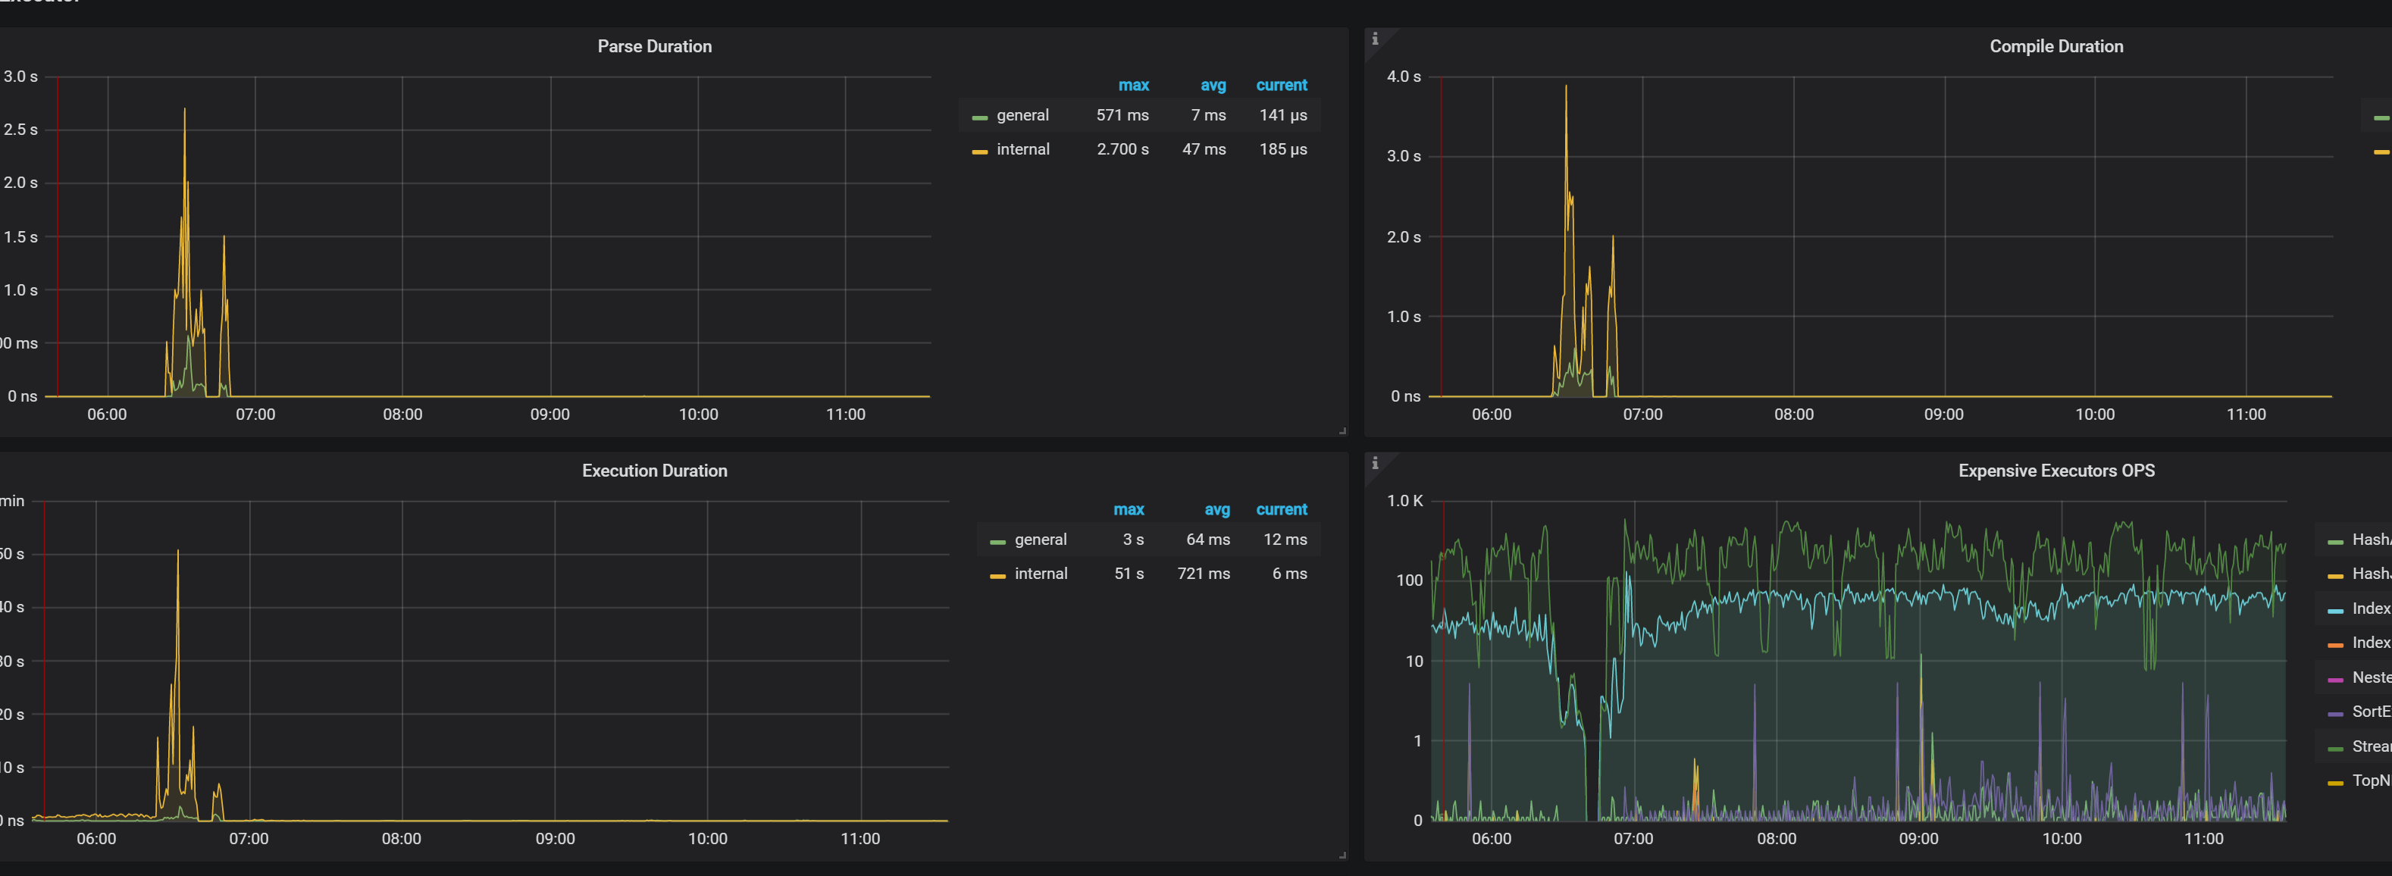Click the Expensive Executors OPS info icon
The width and height of the screenshot is (2392, 876).
coord(1375,463)
